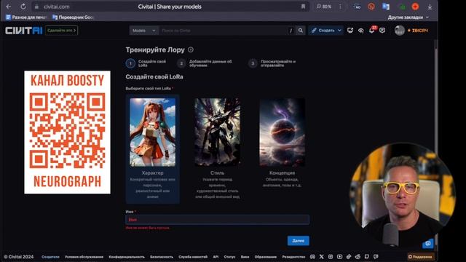Open the Переводчик Google bookmark

(73, 17)
